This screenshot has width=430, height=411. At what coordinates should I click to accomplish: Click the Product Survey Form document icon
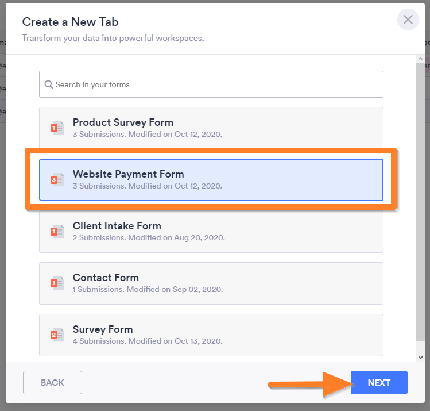(x=57, y=128)
